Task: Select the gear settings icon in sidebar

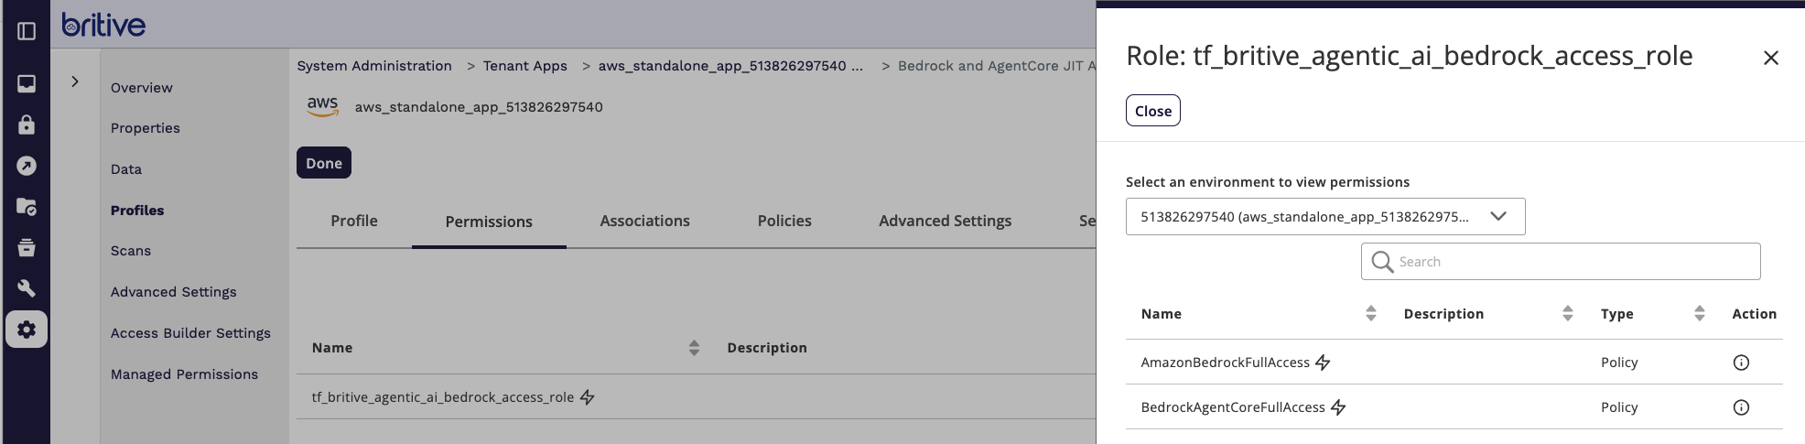Action: (x=27, y=330)
